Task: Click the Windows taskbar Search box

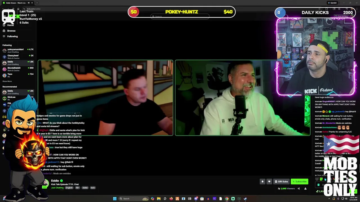Action: [x=134, y=199]
